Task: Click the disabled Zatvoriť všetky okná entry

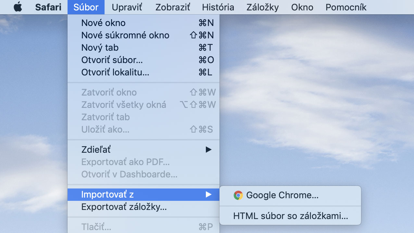Action: [x=144, y=105]
